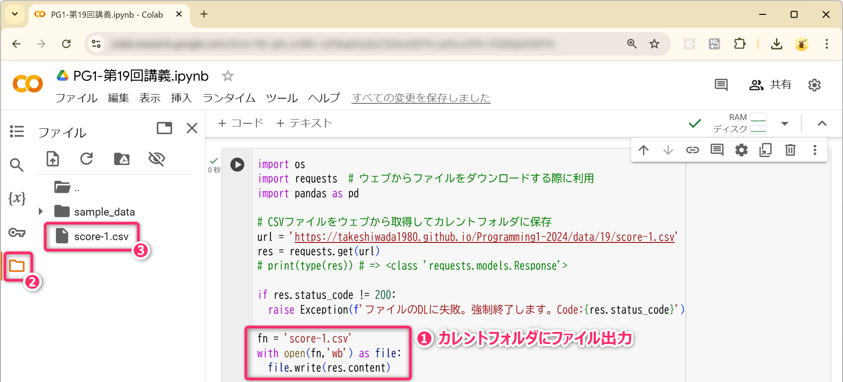Open the secrets key icon panel
Screen dimensions: 843x382
[x=17, y=232]
